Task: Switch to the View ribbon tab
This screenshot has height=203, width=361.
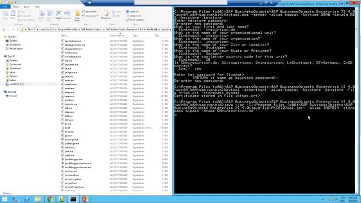Action: 37,7
